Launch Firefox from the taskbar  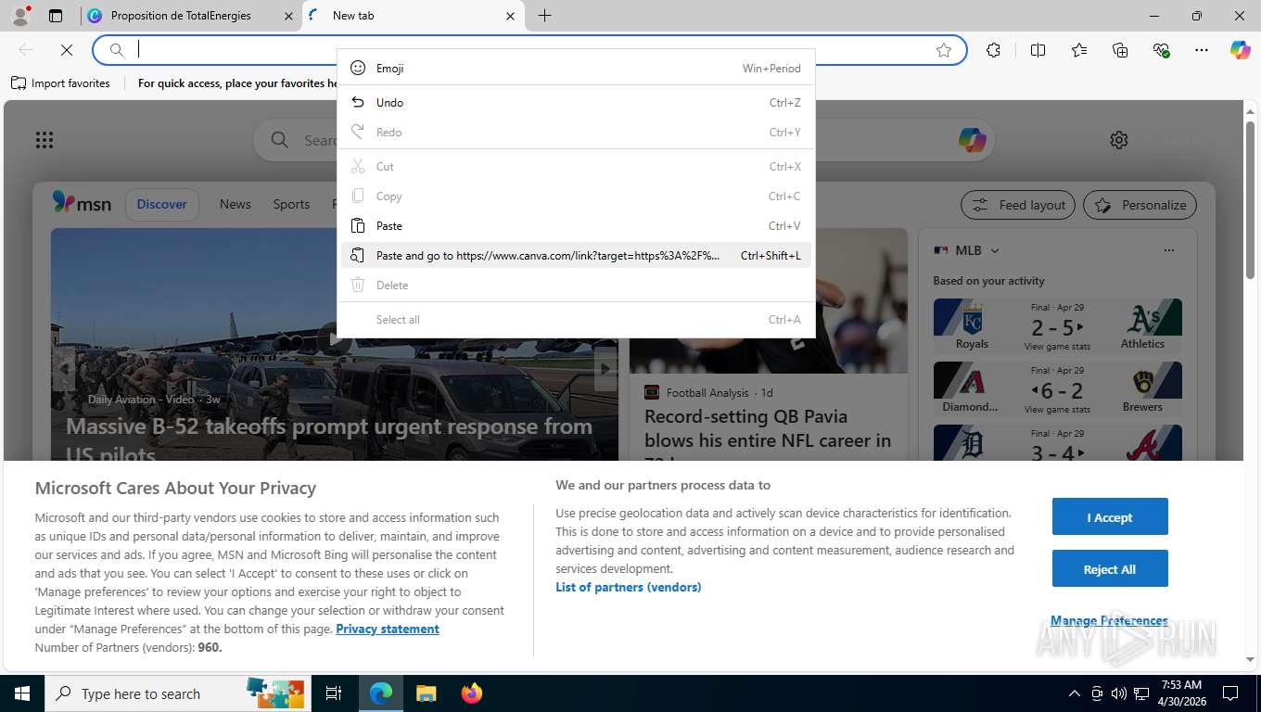(472, 693)
